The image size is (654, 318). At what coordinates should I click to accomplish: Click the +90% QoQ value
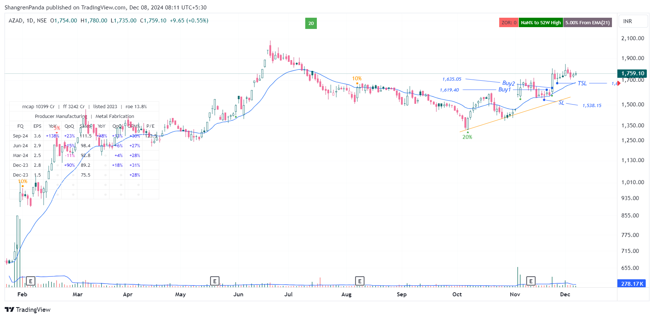pos(69,165)
